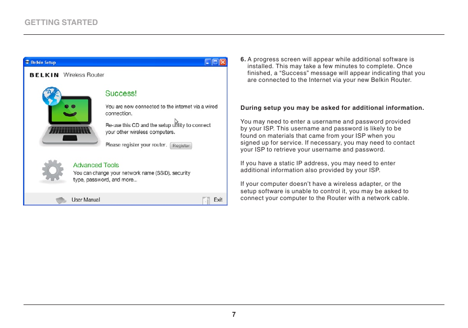Open the User Manual link
The image size is (468, 328).
pos(86,200)
